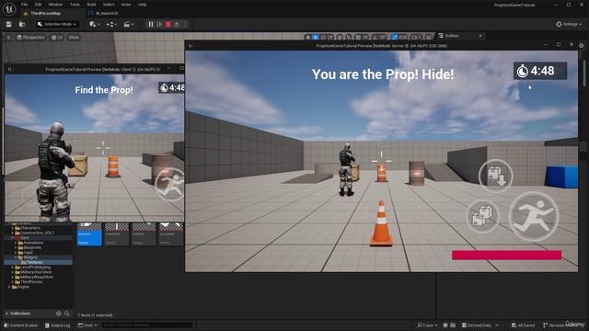Screen dimensions: 589x331
Task: Click the eject from player icon
Action: tap(177, 25)
